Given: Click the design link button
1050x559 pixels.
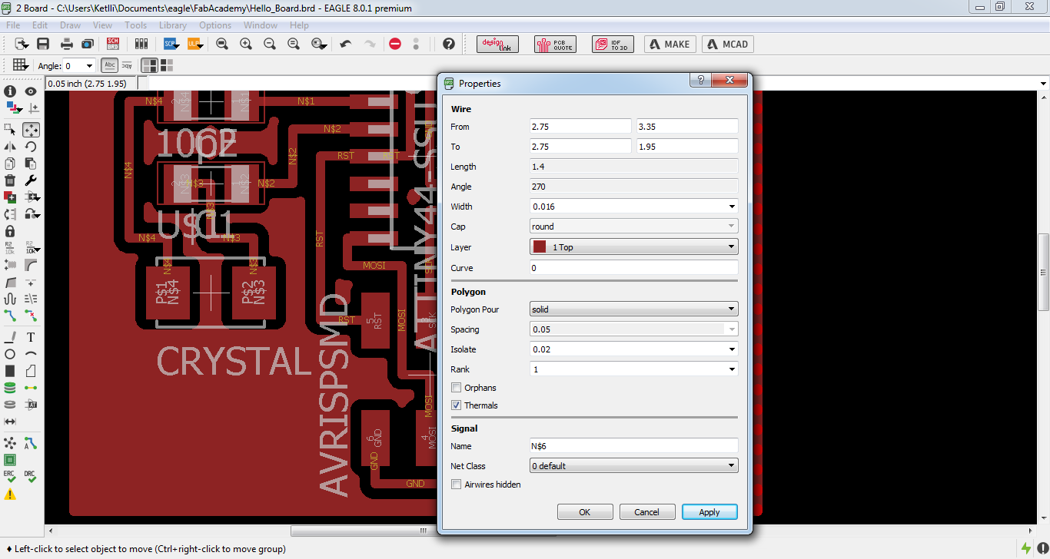Looking at the screenshot, I should (498, 45).
